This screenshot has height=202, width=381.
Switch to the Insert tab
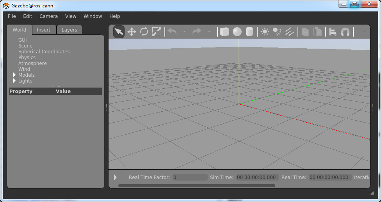(x=44, y=30)
